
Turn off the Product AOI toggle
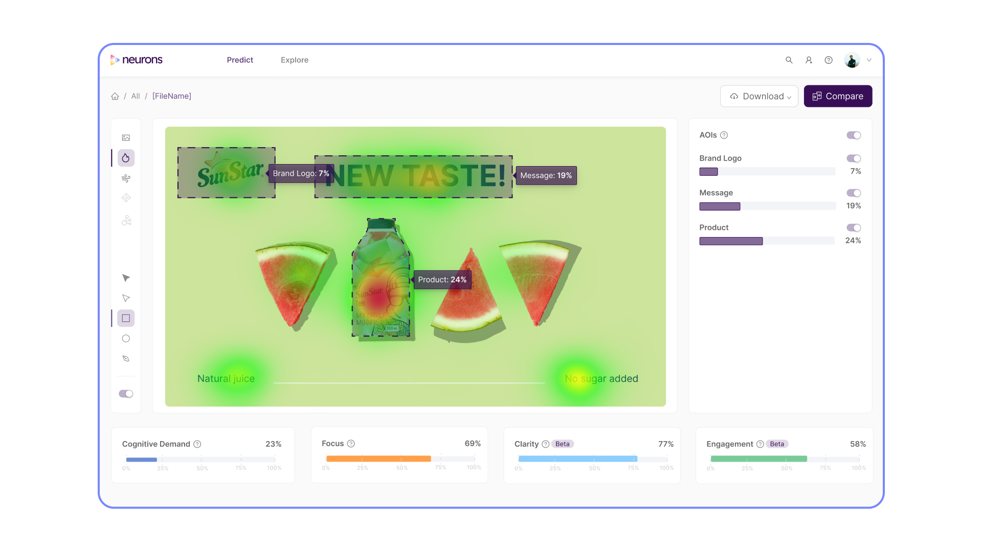(x=853, y=228)
